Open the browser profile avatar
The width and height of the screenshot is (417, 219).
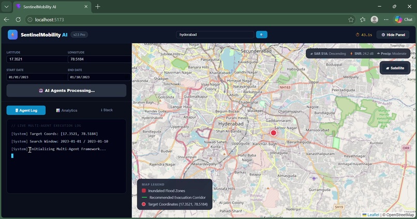[x=375, y=20]
